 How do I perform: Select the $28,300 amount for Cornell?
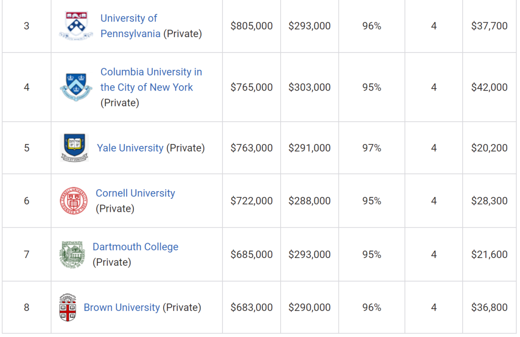coord(489,201)
